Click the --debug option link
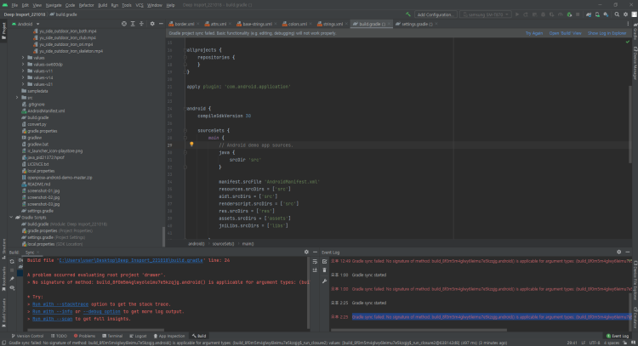 click(102, 311)
